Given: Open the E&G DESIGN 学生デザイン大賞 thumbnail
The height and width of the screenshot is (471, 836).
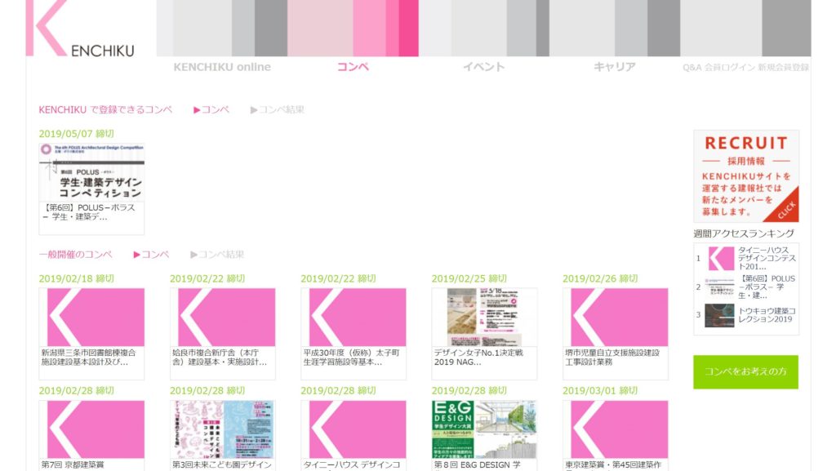Looking at the screenshot, I should pyautogui.click(x=484, y=429).
